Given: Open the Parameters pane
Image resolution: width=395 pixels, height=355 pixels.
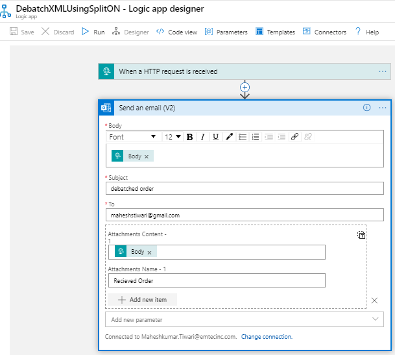Looking at the screenshot, I should click(x=226, y=32).
